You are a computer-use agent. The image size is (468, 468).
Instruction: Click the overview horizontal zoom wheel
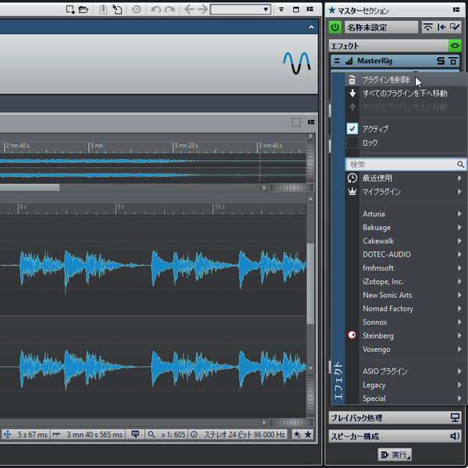[291, 187]
